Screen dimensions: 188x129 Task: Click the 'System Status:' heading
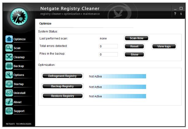(x=48, y=31)
